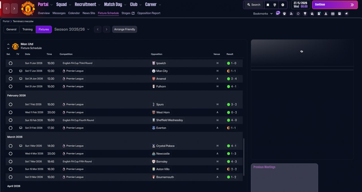This screenshot has height=192, width=362.
Task: Click the Continue button
Action: click(335, 5)
